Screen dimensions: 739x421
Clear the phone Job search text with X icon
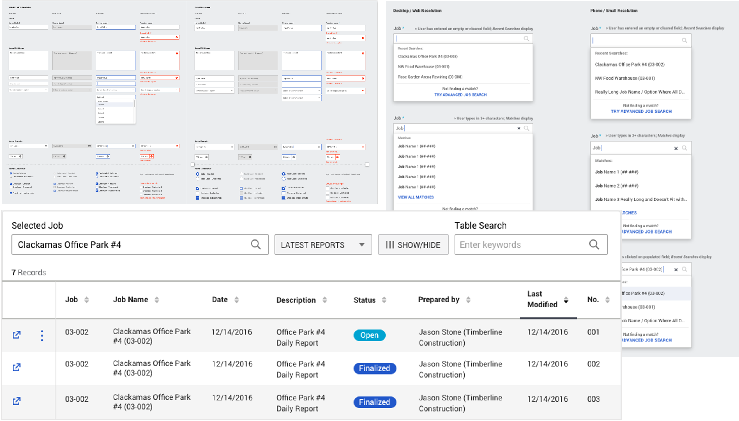(676, 148)
